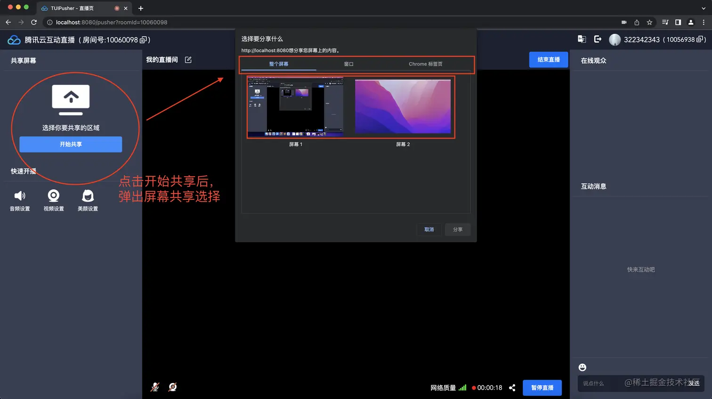The image size is (712, 399).
Task: Click the camera indicator icon in the address bar
Action: 624,22
